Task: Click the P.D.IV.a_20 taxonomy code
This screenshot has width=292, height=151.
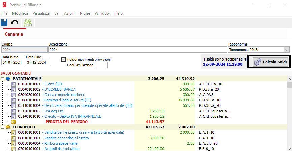Action: coord(209,89)
